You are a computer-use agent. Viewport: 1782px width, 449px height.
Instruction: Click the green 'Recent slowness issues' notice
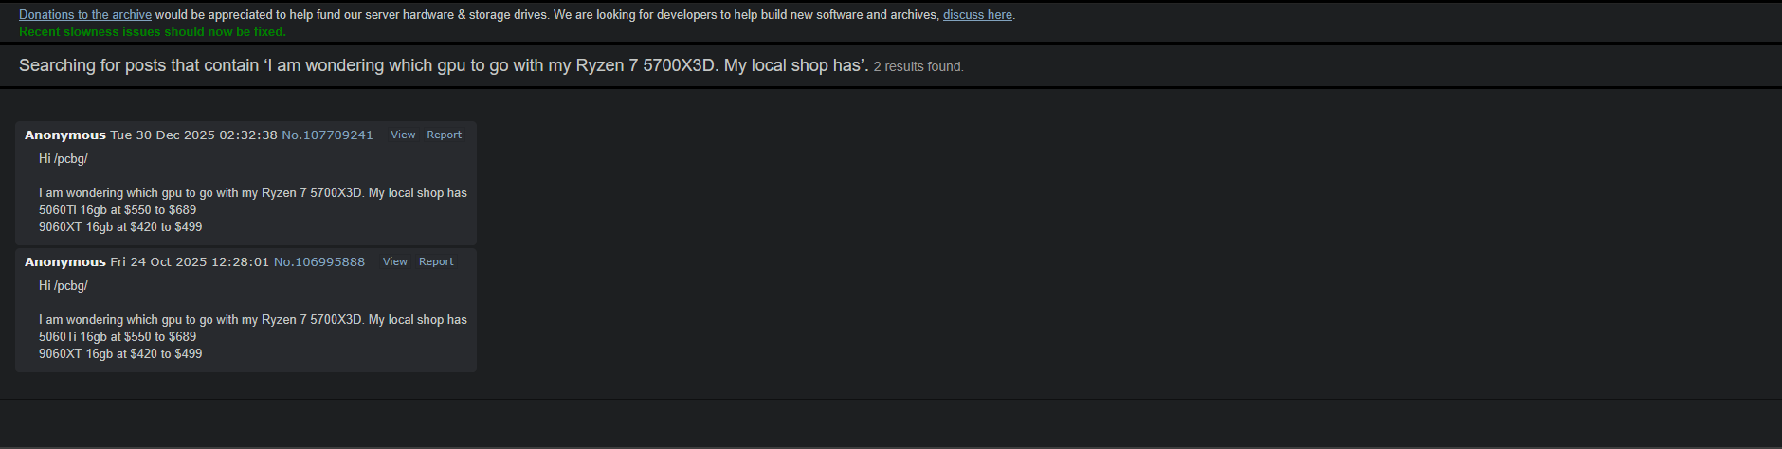[153, 32]
